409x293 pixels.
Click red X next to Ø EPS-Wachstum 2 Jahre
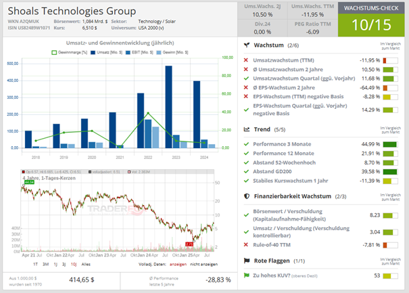(x=245, y=87)
